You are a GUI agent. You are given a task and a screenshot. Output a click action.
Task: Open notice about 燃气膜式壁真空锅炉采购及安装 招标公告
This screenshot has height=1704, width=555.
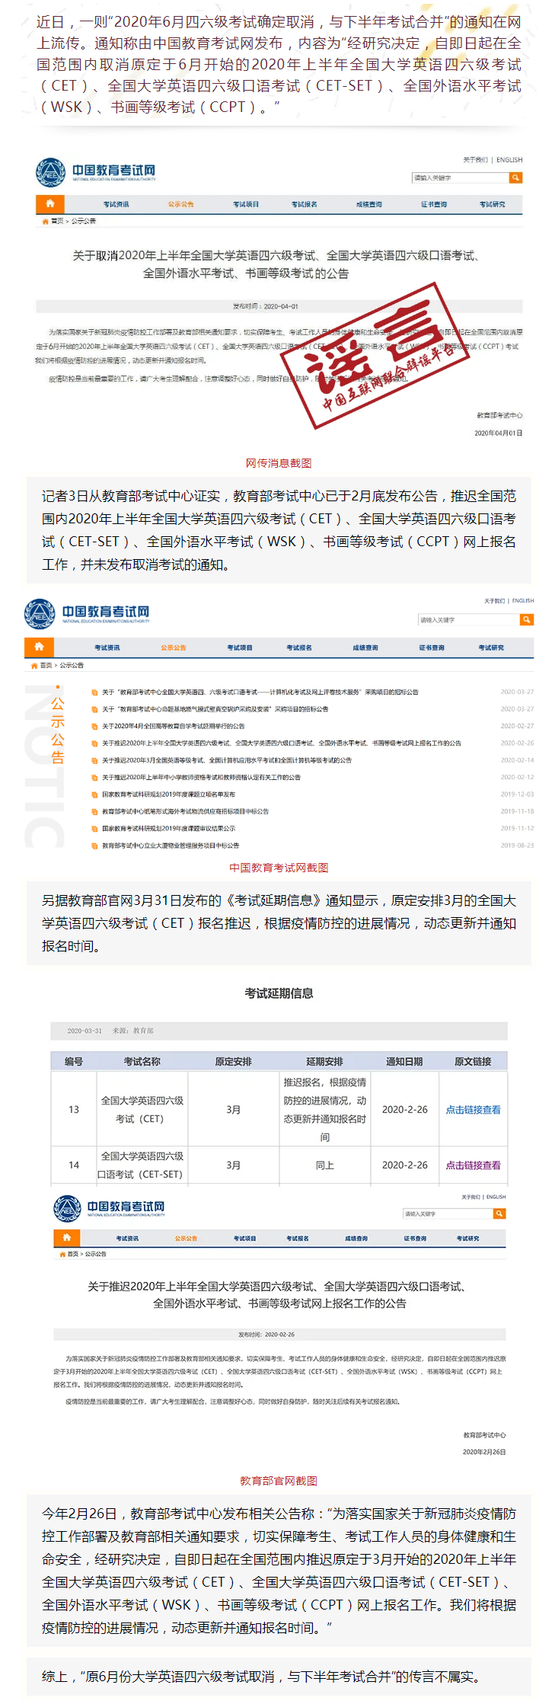(x=215, y=709)
